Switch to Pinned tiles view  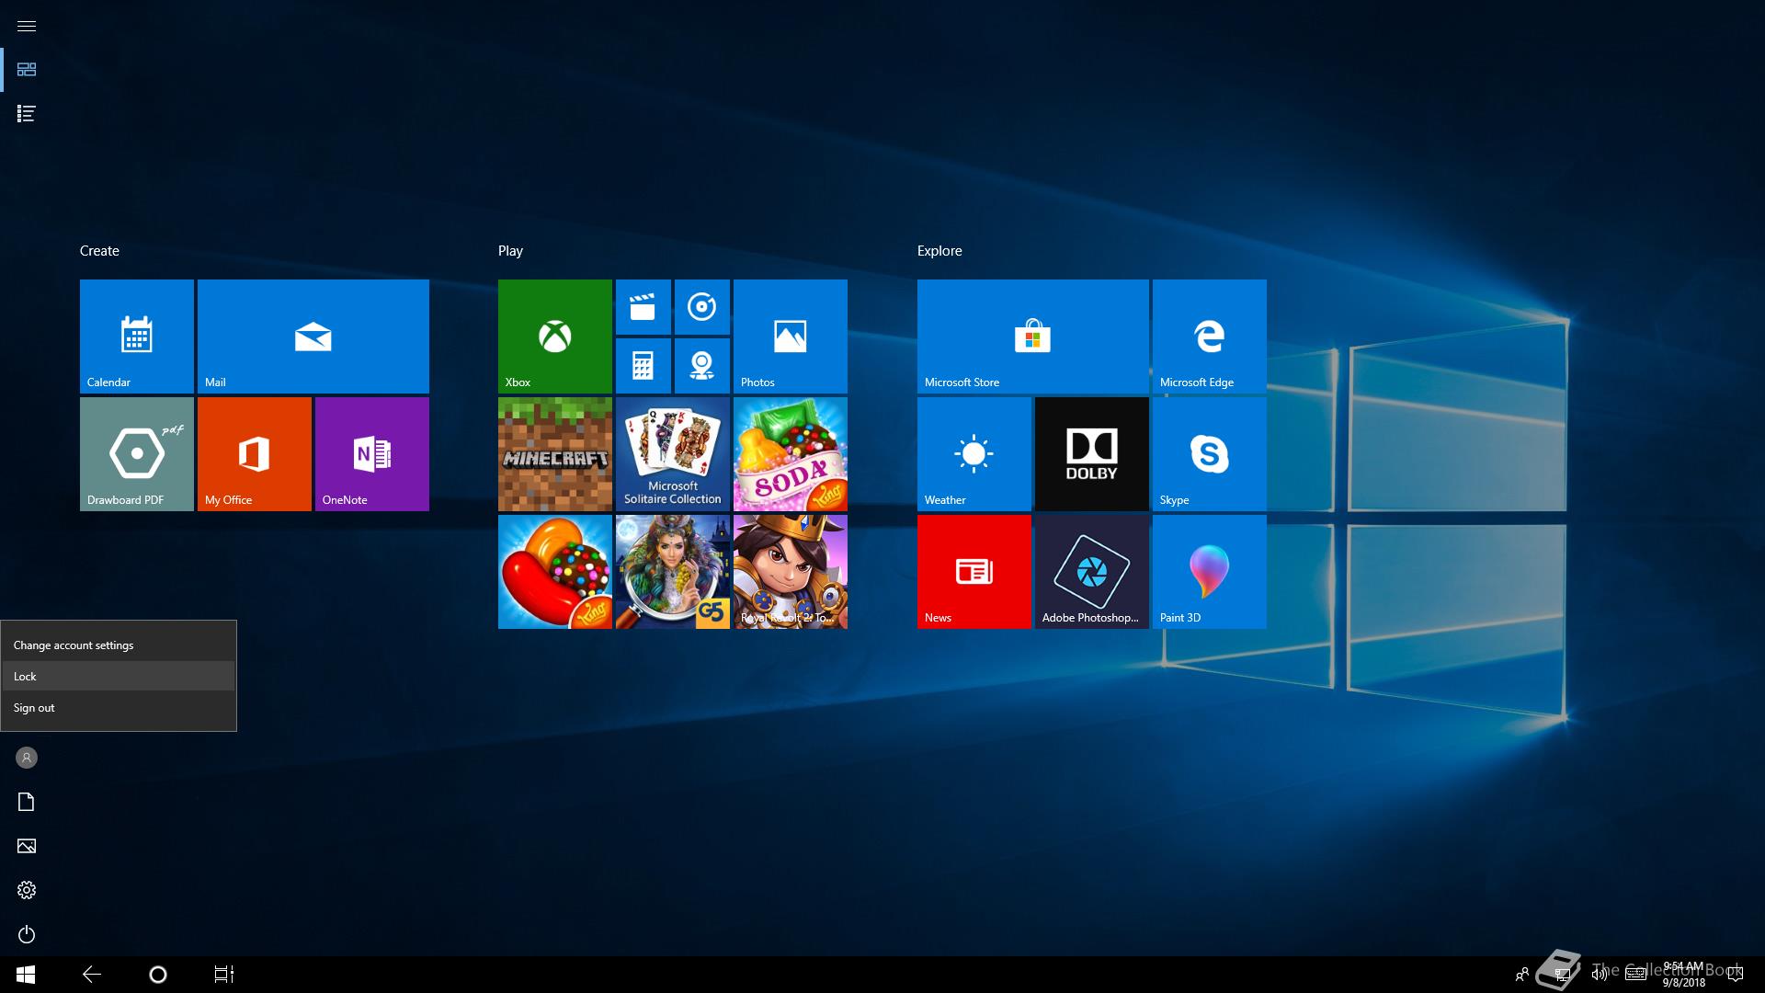point(27,70)
